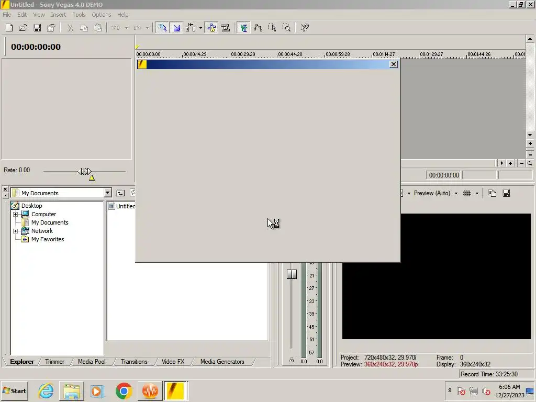The height and width of the screenshot is (402, 536).
Task: Open the View menu
Action: tap(39, 15)
